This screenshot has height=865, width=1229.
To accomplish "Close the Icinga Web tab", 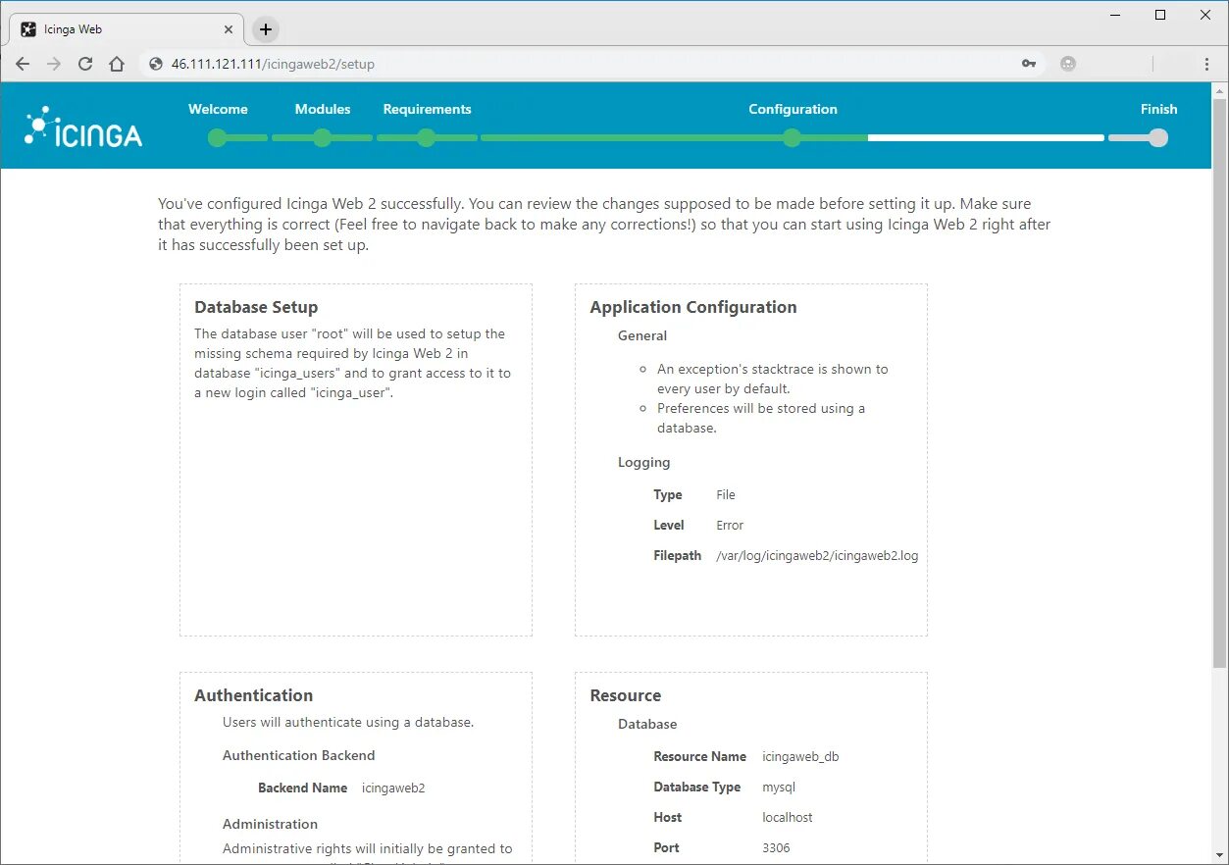I will point(229,29).
